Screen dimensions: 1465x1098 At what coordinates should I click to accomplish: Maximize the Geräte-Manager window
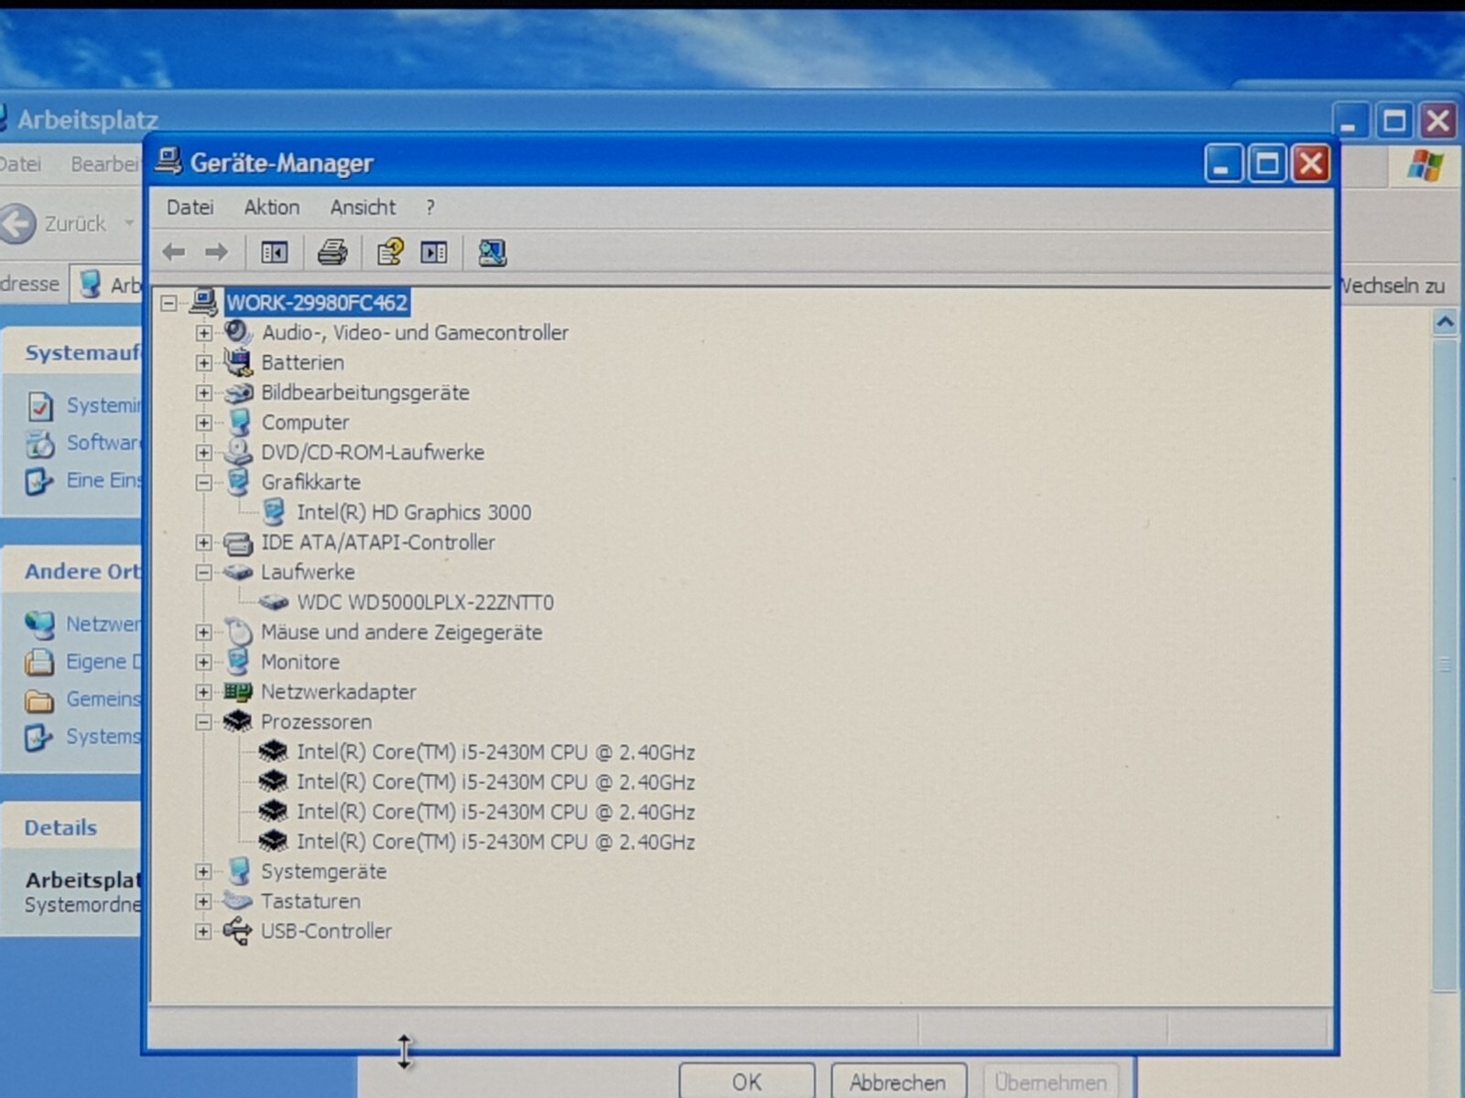coord(1267,164)
